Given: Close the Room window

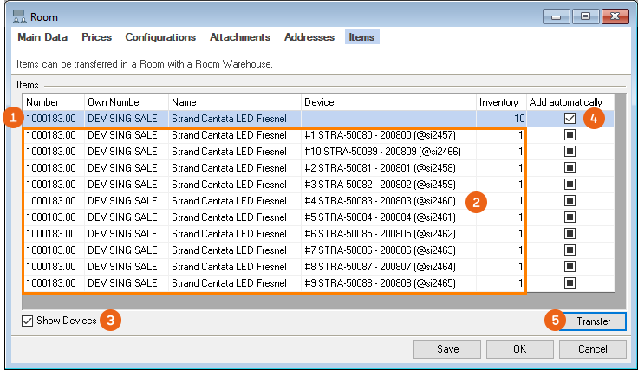Looking at the screenshot, I should click(615, 16).
